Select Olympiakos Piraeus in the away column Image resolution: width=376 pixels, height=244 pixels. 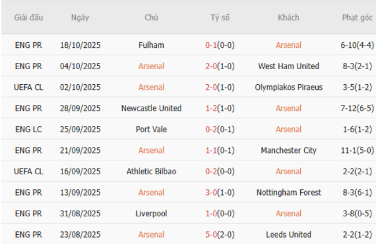288,87
